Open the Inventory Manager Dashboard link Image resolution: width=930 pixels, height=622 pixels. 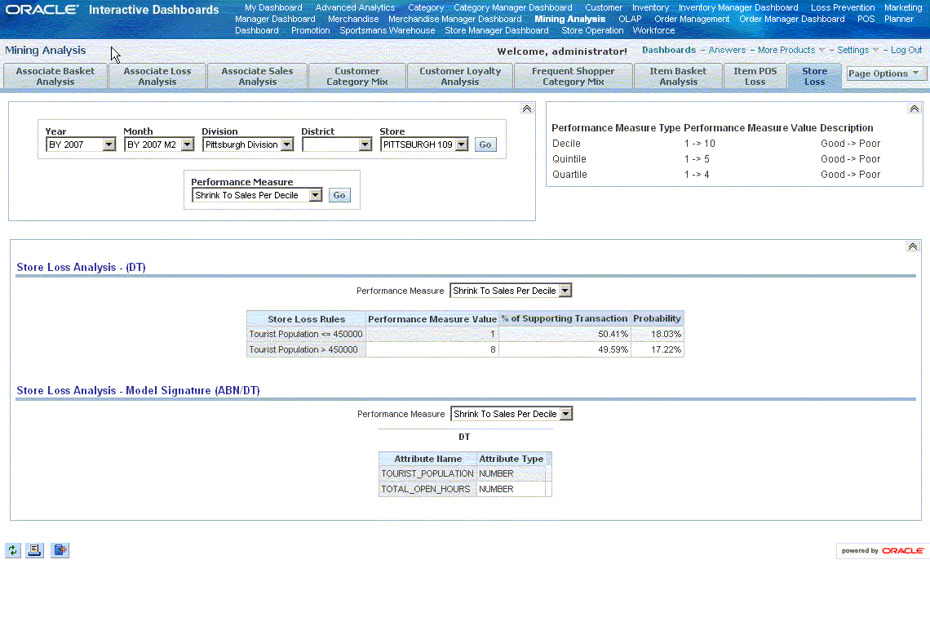tap(738, 7)
